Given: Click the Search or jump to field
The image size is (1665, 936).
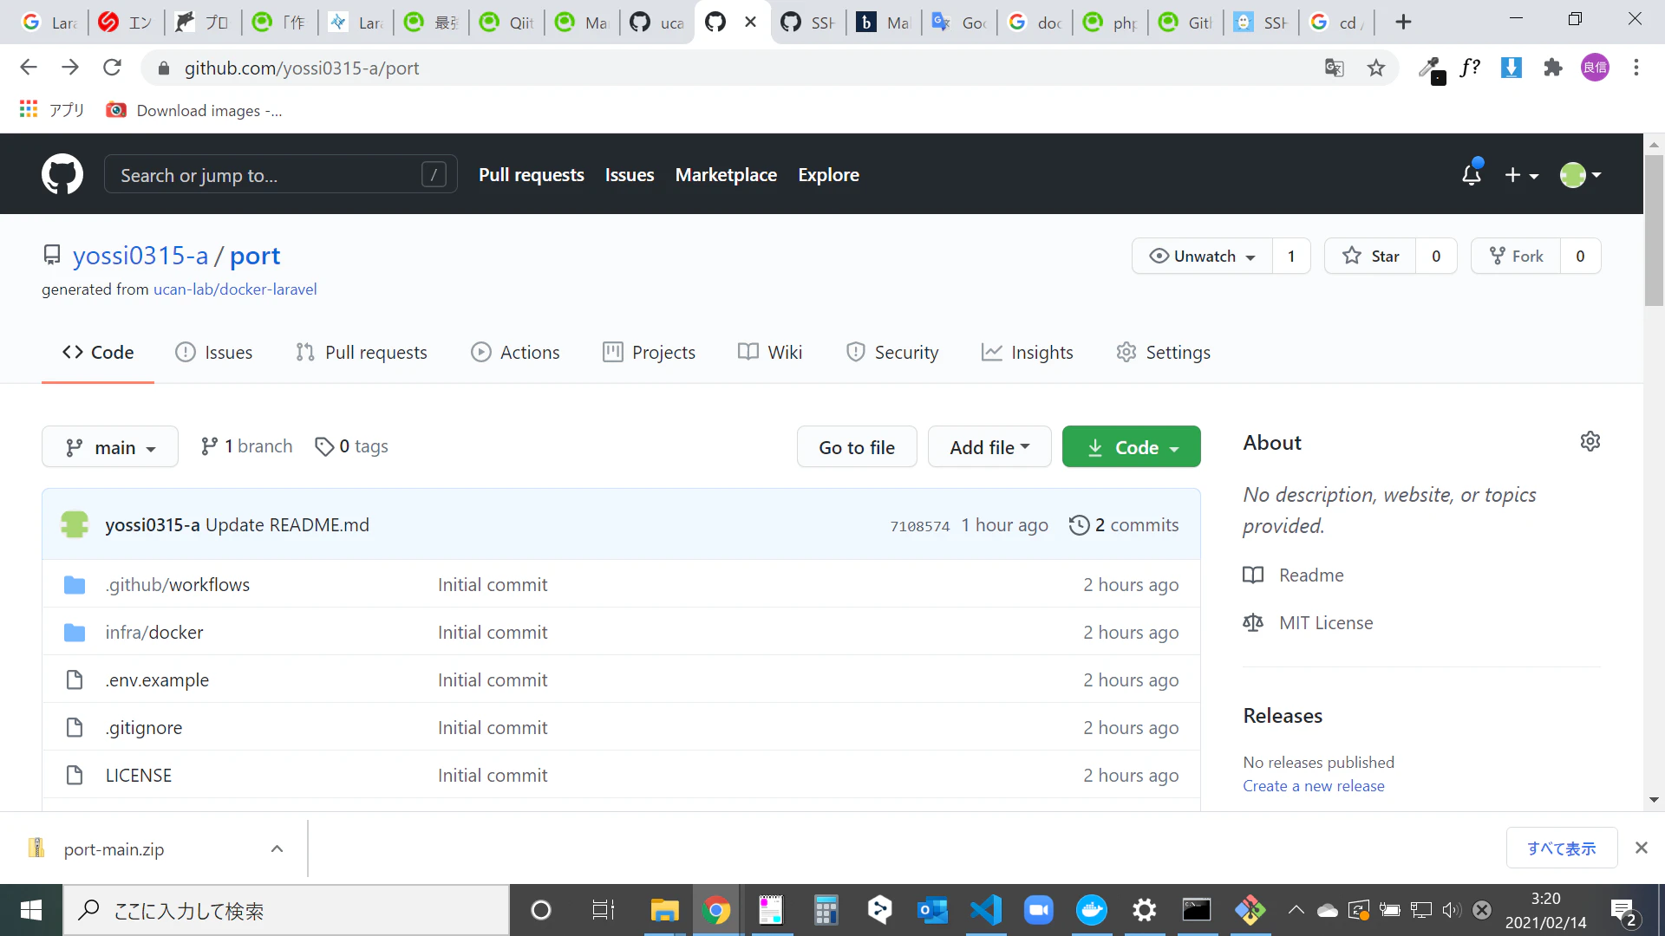Looking at the screenshot, I should [x=269, y=174].
